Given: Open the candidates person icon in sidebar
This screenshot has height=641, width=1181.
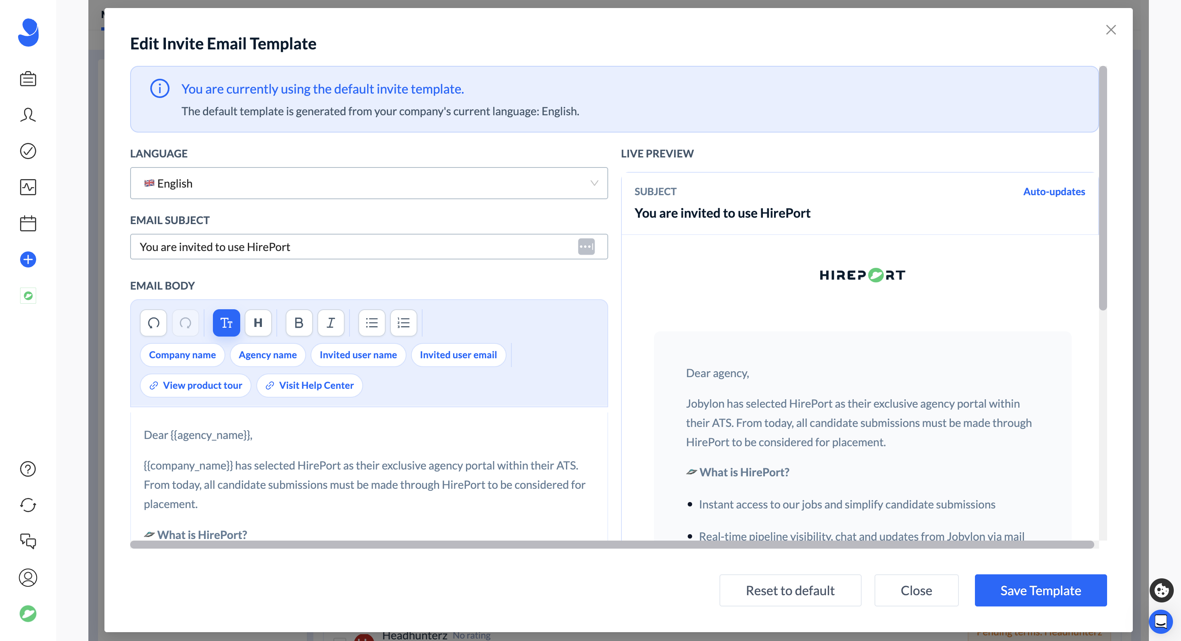Looking at the screenshot, I should click(x=28, y=114).
